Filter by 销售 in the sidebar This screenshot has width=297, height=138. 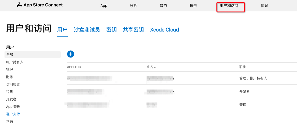coord(10,92)
